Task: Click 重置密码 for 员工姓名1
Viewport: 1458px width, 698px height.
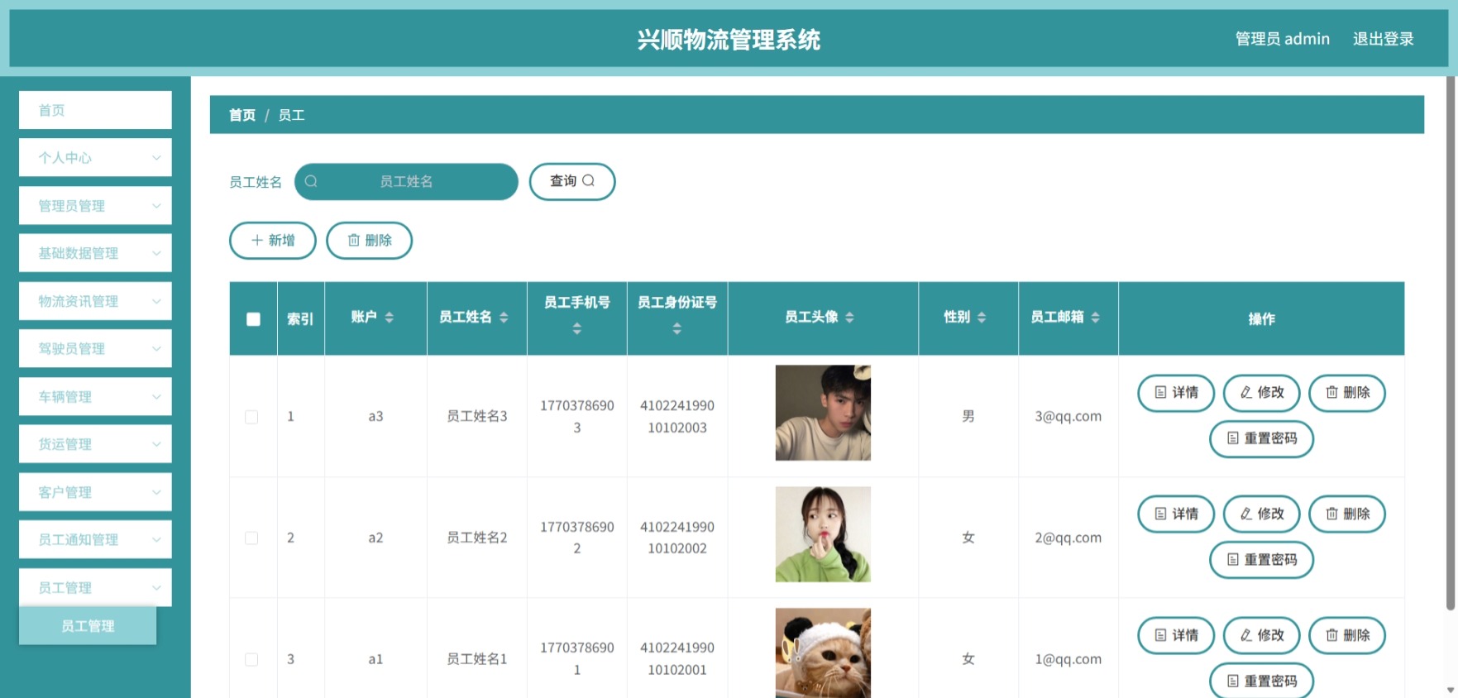Action: pyautogui.click(x=1261, y=681)
